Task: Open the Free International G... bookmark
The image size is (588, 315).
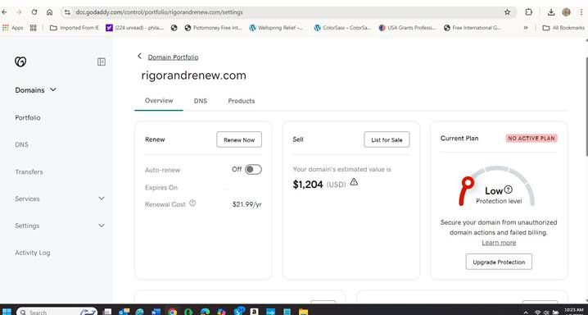Action: 473,28
